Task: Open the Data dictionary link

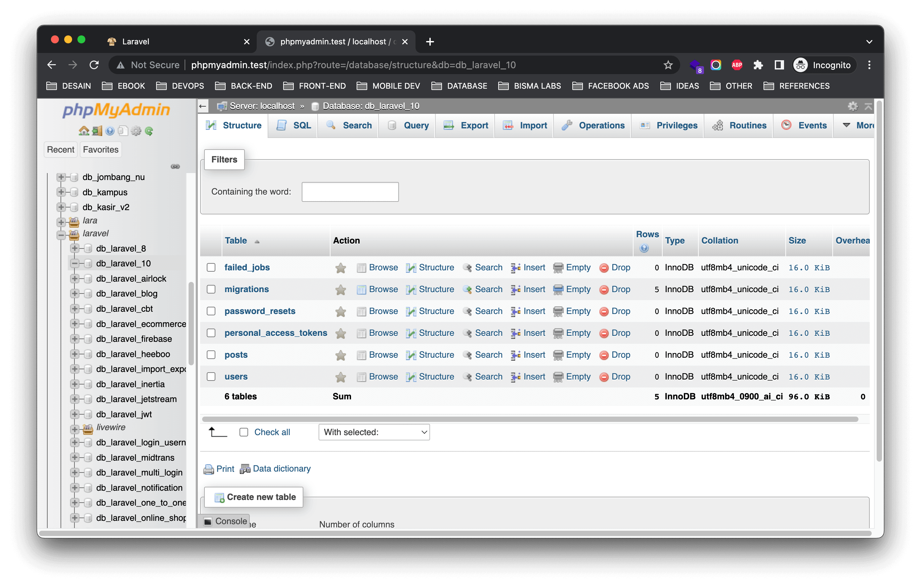Action: [x=281, y=468]
